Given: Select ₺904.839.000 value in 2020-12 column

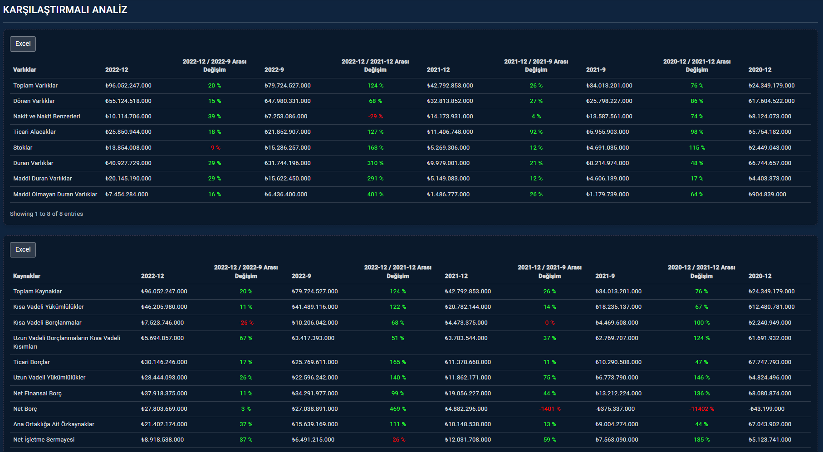Looking at the screenshot, I should 767,194.
